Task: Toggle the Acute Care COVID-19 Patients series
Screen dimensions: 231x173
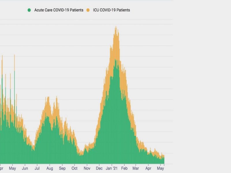Action: 59,10
